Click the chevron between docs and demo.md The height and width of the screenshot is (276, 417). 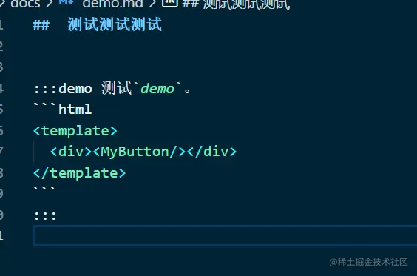50,4
